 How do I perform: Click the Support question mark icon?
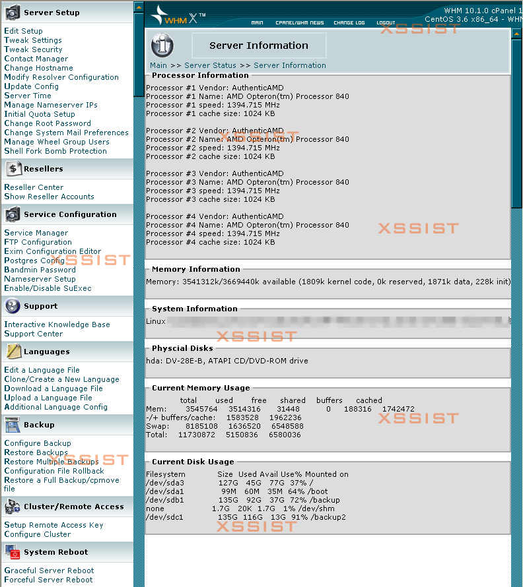(12, 306)
